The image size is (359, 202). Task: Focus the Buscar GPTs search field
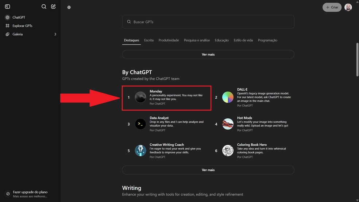(x=208, y=22)
